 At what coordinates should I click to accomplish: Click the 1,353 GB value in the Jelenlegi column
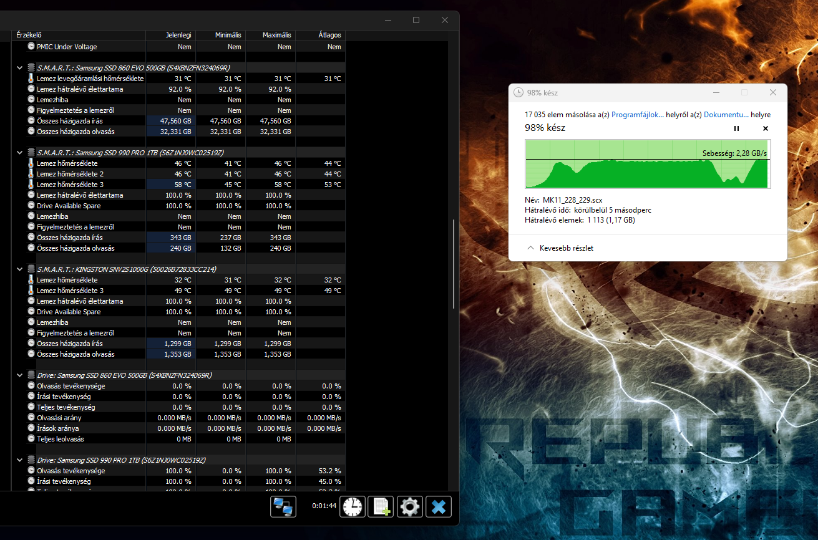click(x=177, y=354)
